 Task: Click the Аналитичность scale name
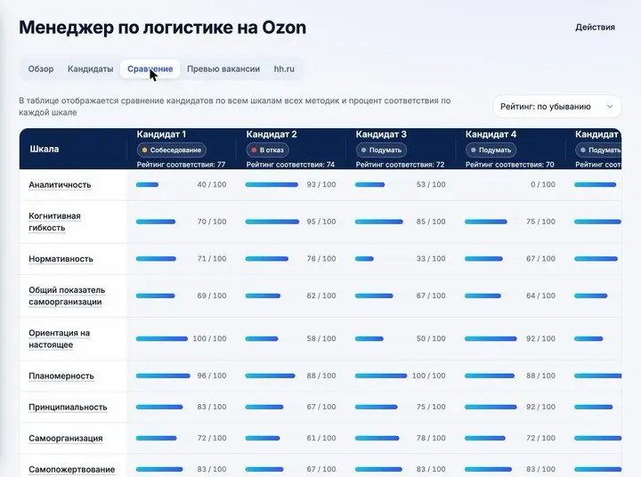pos(60,185)
